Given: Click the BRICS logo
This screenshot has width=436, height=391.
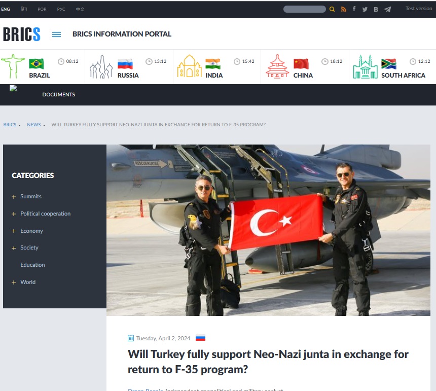Looking at the screenshot, I should click(22, 34).
